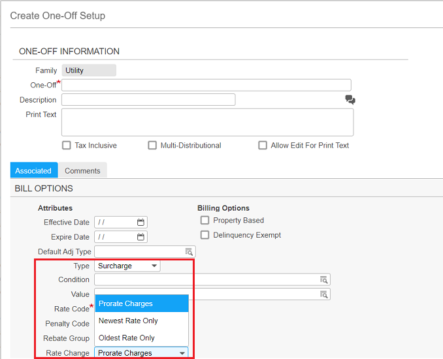
Task: Toggle the Delinquency Exempt checkbox
Action: click(205, 235)
